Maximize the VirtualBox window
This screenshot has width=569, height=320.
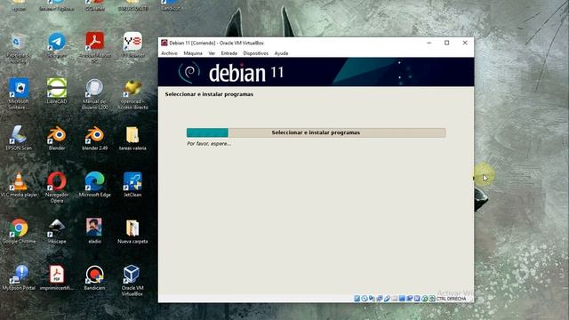coord(447,43)
